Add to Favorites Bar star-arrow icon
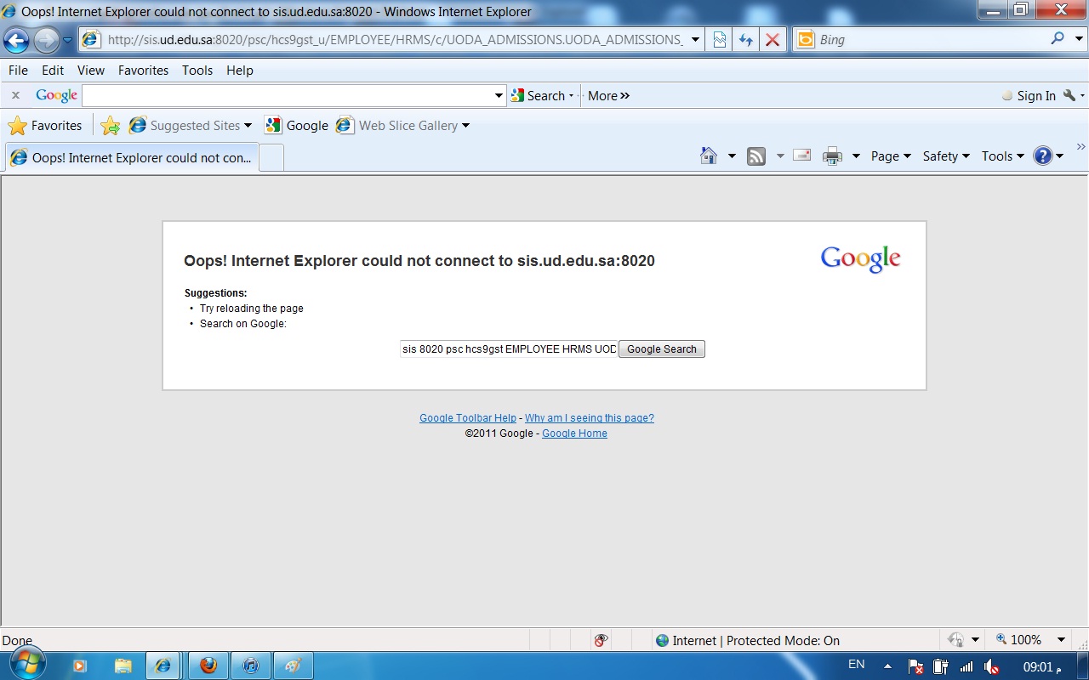 pyautogui.click(x=111, y=126)
